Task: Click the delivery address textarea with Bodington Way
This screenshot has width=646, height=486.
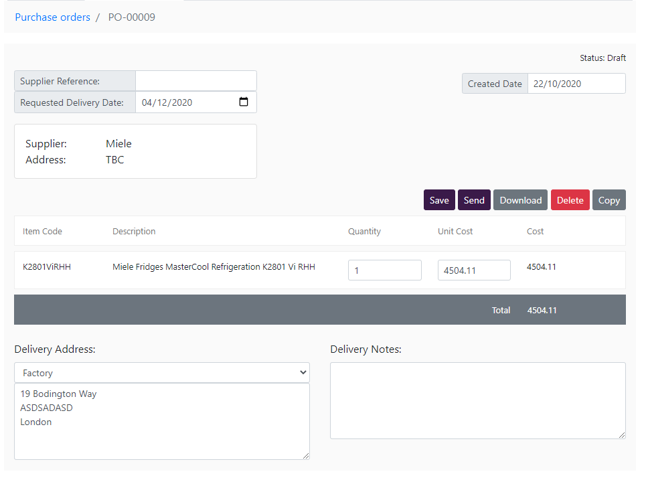Action: click(162, 421)
